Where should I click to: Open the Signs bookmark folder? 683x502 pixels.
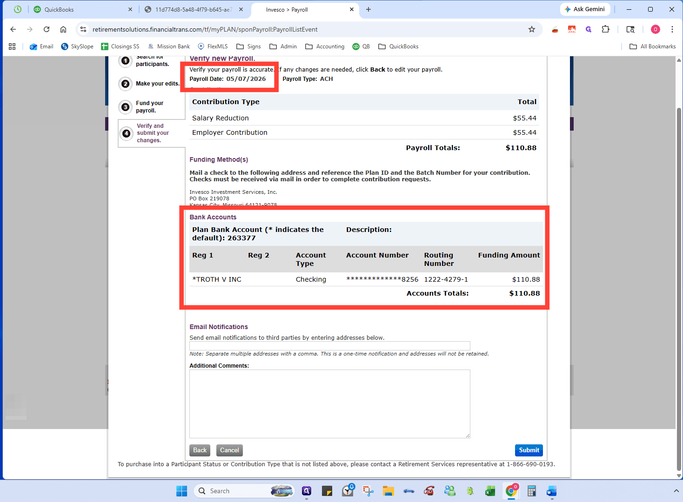[x=248, y=46]
